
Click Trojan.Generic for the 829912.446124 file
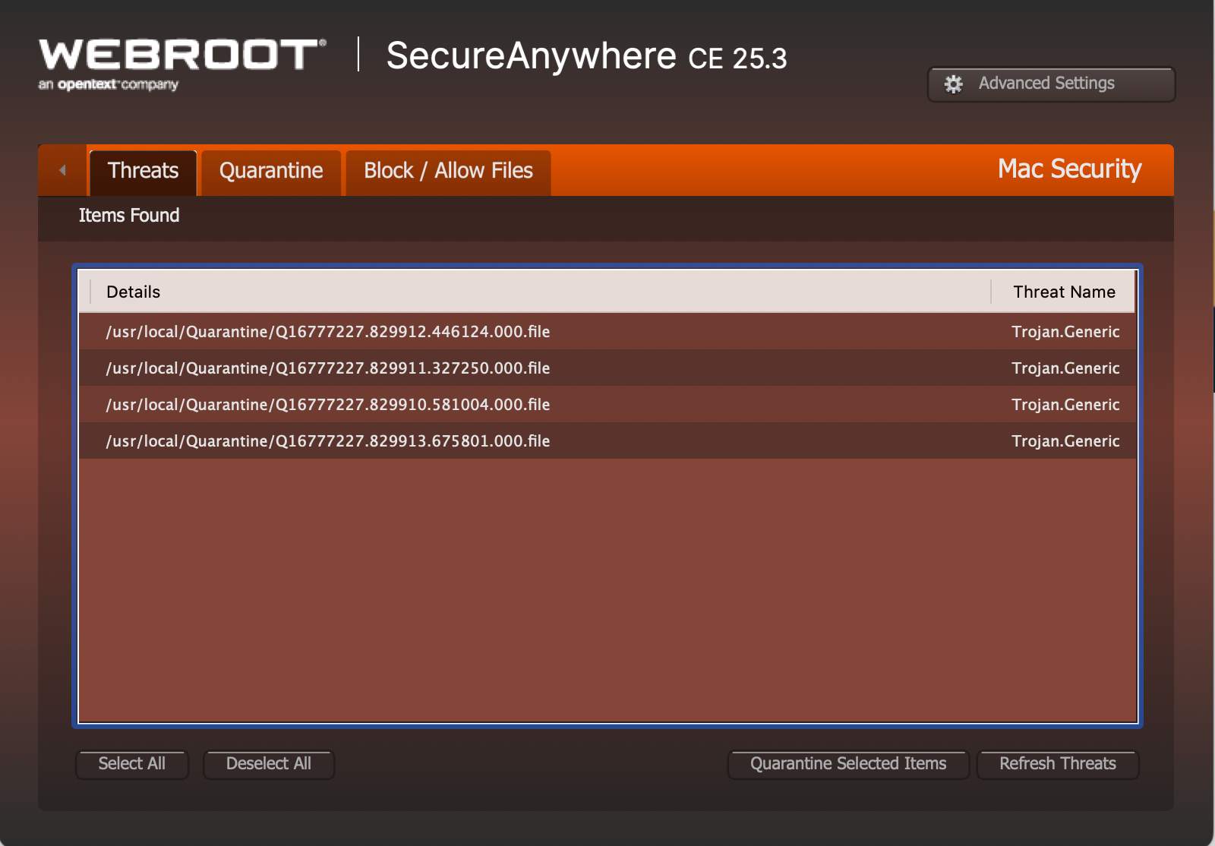[x=1065, y=332]
